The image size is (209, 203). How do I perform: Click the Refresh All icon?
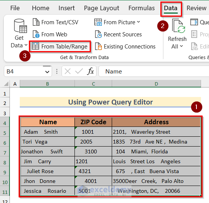coord(179,26)
